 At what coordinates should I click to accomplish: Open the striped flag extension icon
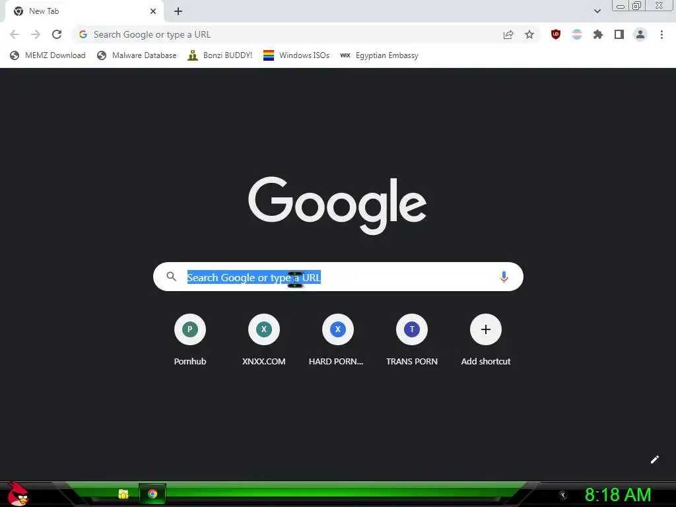click(x=577, y=34)
